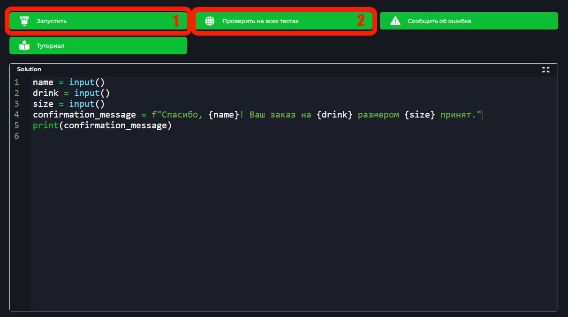The width and height of the screenshot is (568, 317).
Task: Click the '{size}' placeholder in line 4
Action: tap(419, 115)
